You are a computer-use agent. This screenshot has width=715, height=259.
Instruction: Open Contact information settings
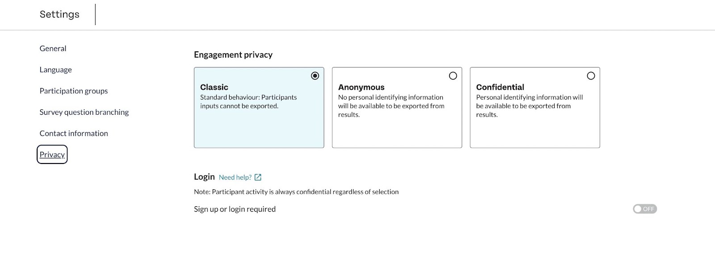pos(74,133)
